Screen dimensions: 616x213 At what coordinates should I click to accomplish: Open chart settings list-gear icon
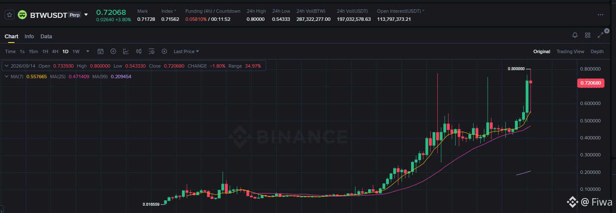pyautogui.click(x=151, y=51)
